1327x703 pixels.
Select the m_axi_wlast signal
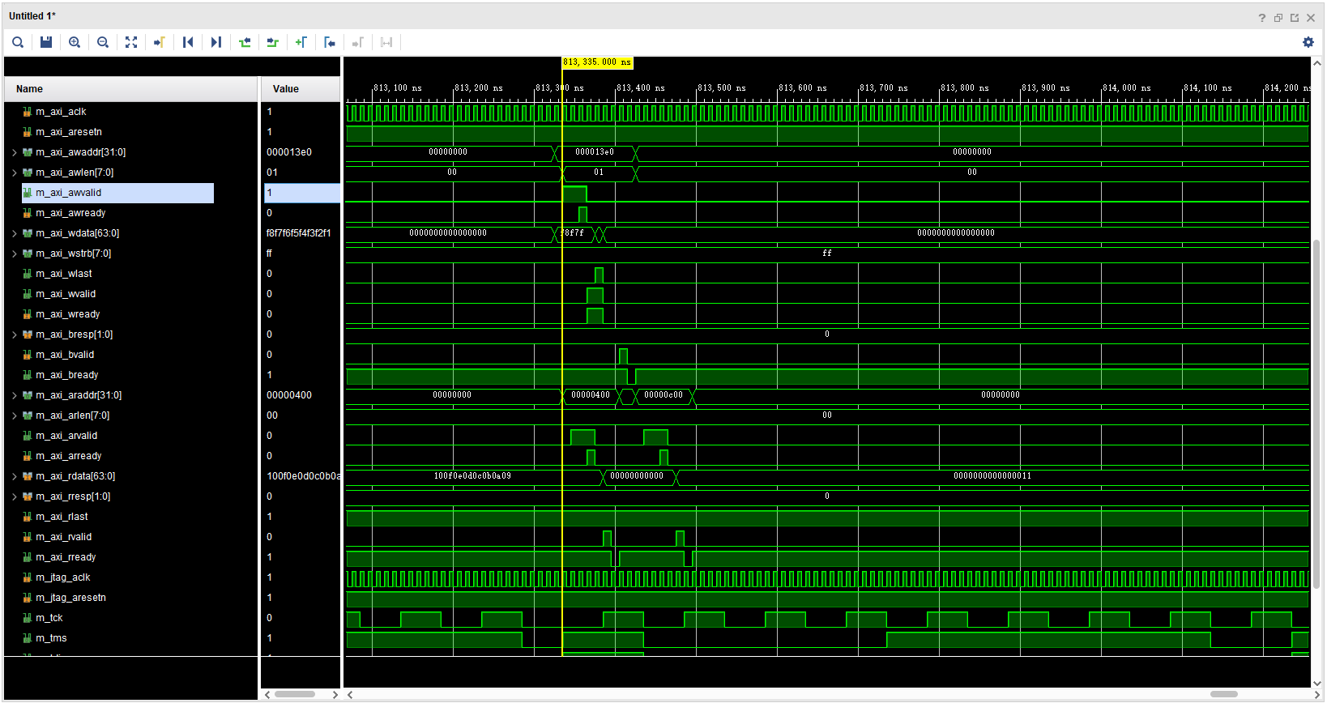tap(64, 274)
